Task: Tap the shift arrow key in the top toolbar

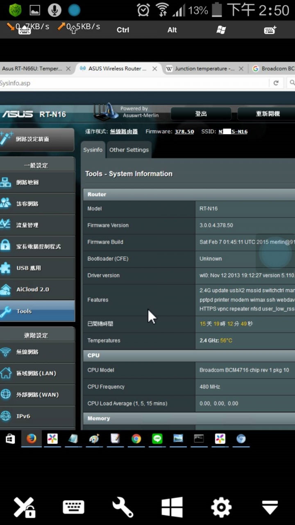Action: click(74, 30)
